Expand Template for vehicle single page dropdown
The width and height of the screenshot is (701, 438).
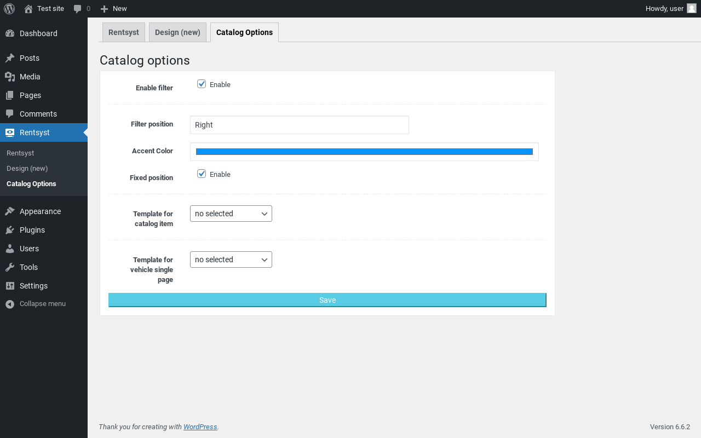coord(231,260)
